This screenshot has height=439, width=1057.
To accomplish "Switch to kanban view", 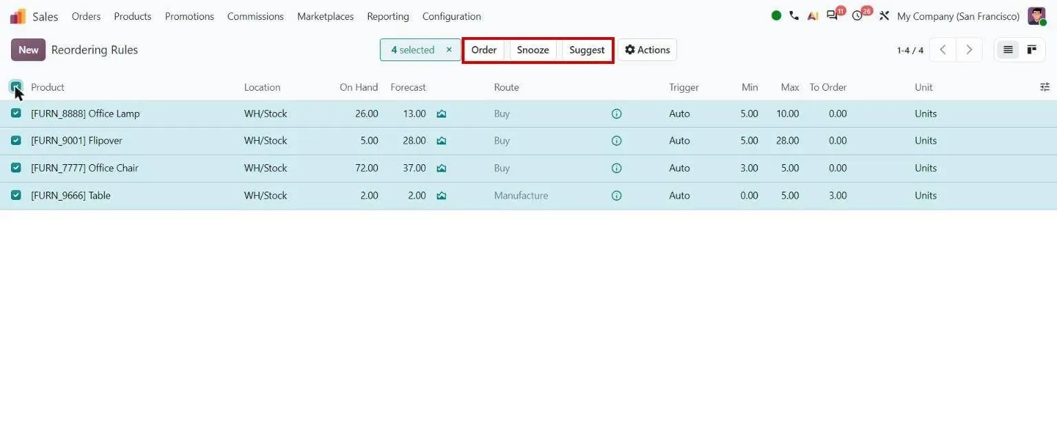I will point(1032,50).
